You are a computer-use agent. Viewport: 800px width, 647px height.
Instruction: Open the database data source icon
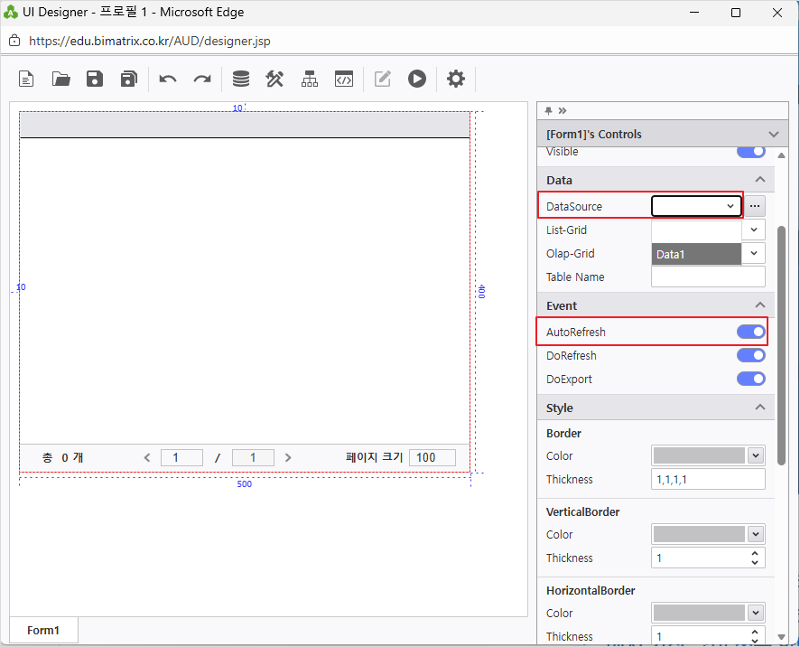click(x=241, y=80)
